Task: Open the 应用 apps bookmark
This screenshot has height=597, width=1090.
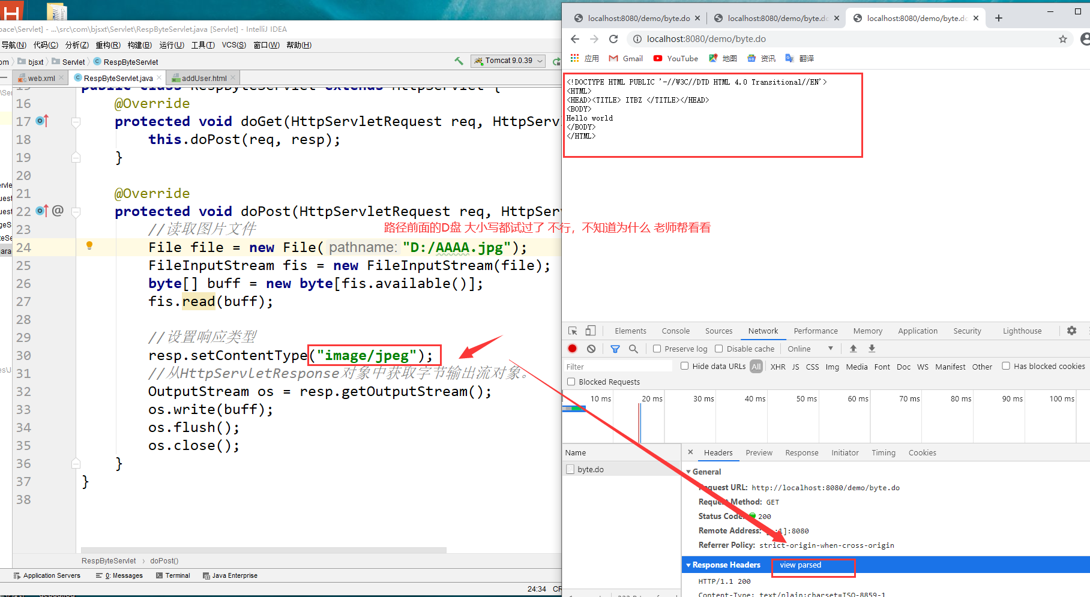Action: pyautogui.click(x=585, y=58)
